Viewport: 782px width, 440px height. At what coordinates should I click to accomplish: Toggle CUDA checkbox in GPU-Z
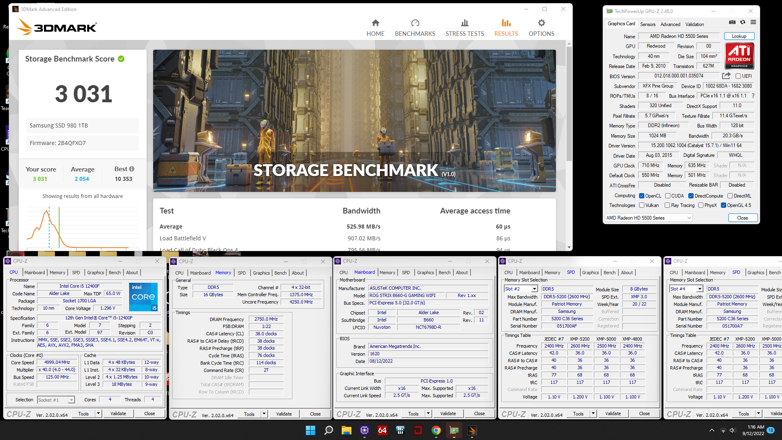668,196
